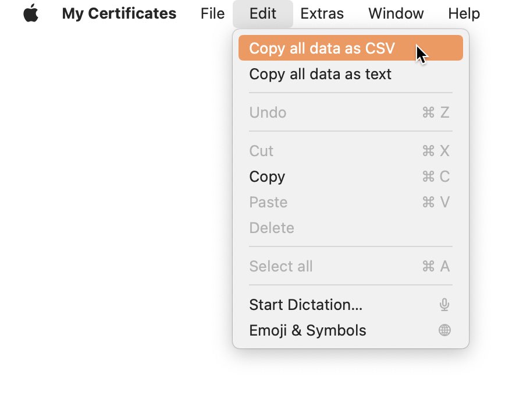
Task: Open Emoji & Symbols picker entry
Action: point(351,330)
